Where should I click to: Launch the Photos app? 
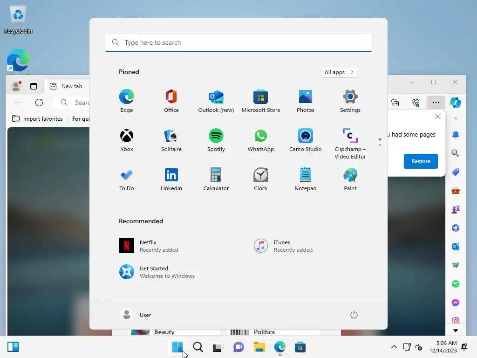tap(306, 101)
